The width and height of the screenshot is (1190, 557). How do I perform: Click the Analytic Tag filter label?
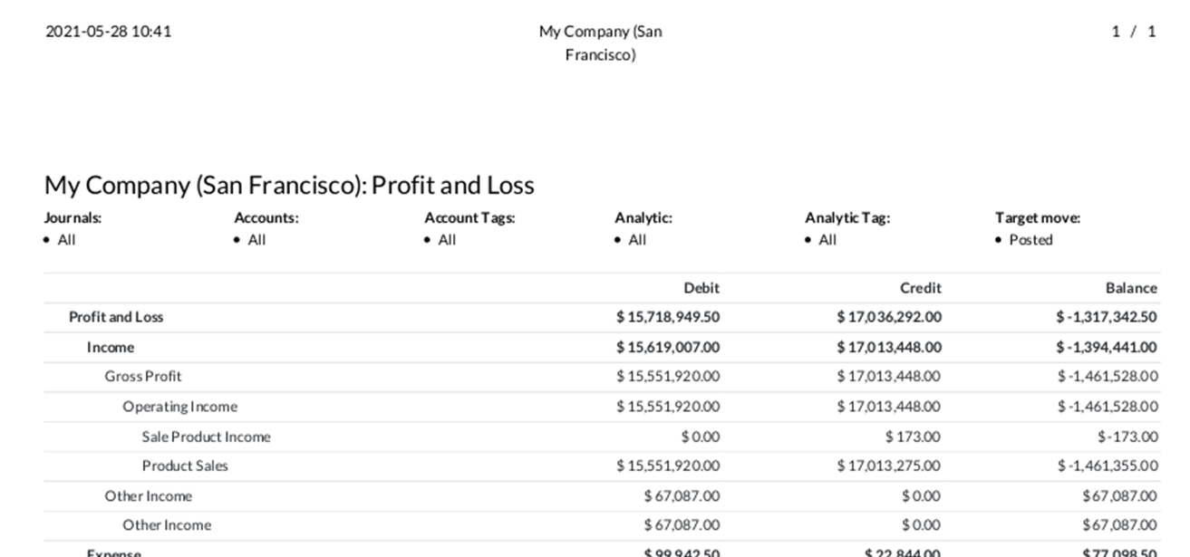click(x=847, y=217)
